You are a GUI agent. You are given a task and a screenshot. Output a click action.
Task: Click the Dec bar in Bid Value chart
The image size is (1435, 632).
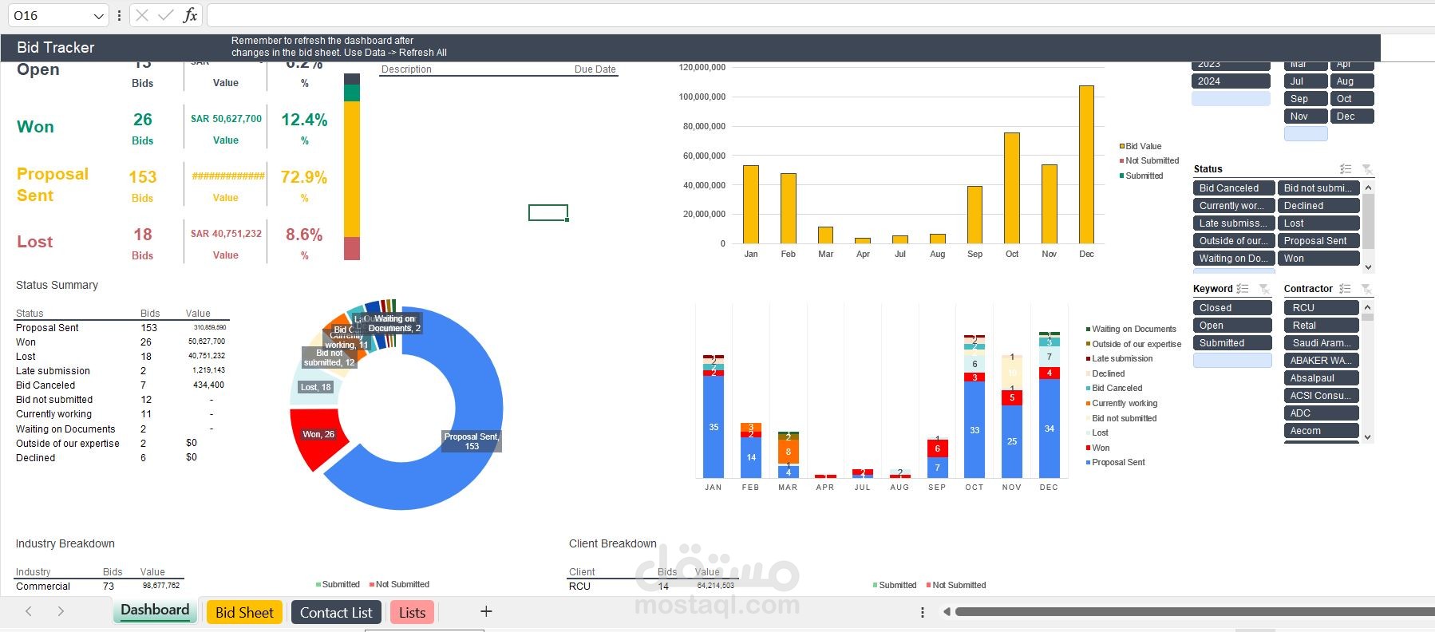click(1086, 164)
